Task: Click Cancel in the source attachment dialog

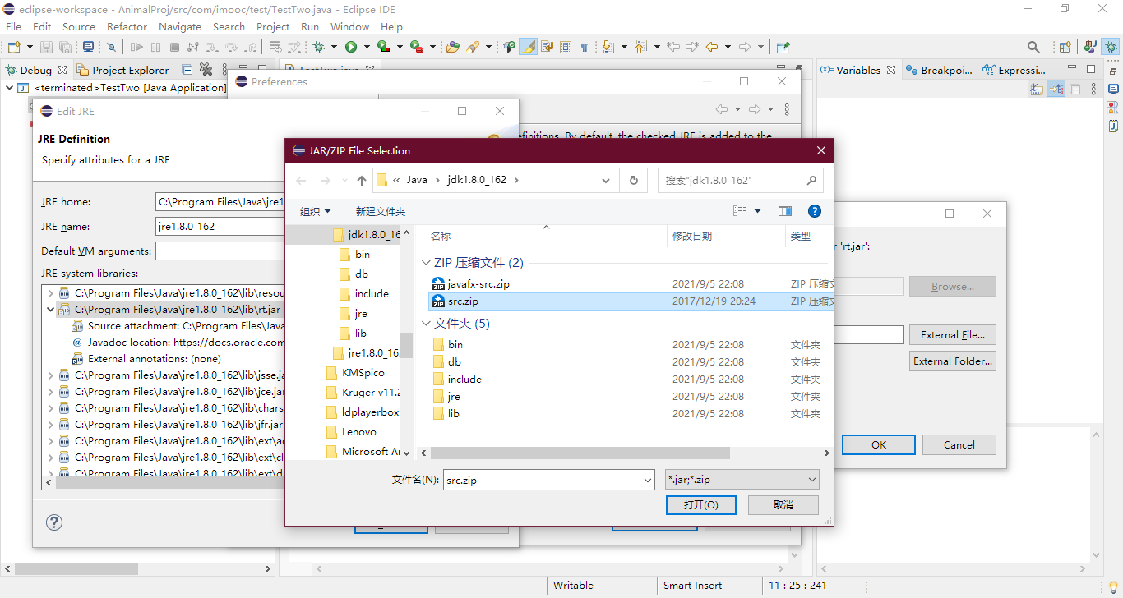Action: coord(959,444)
